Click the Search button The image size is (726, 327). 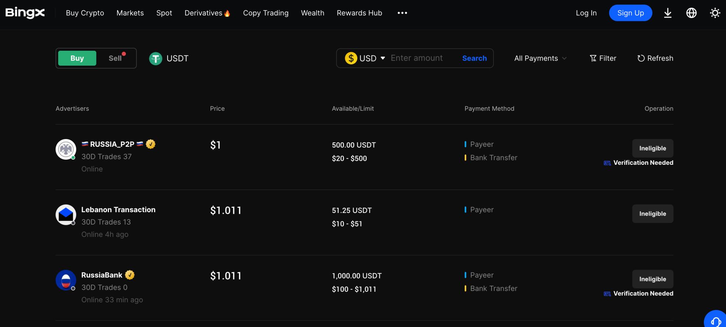pos(474,58)
